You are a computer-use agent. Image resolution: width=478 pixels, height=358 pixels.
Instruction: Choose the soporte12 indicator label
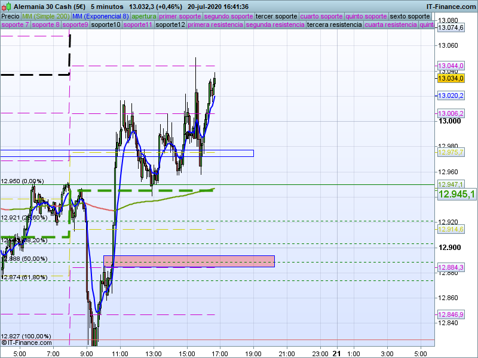[x=170, y=24]
